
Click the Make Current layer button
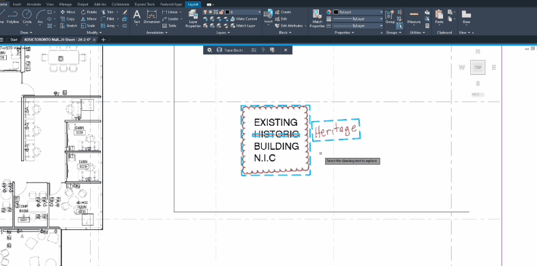point(243,19)
